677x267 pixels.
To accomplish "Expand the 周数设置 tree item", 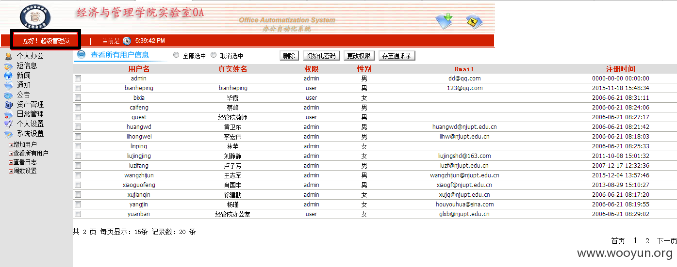I will point(11,171).
